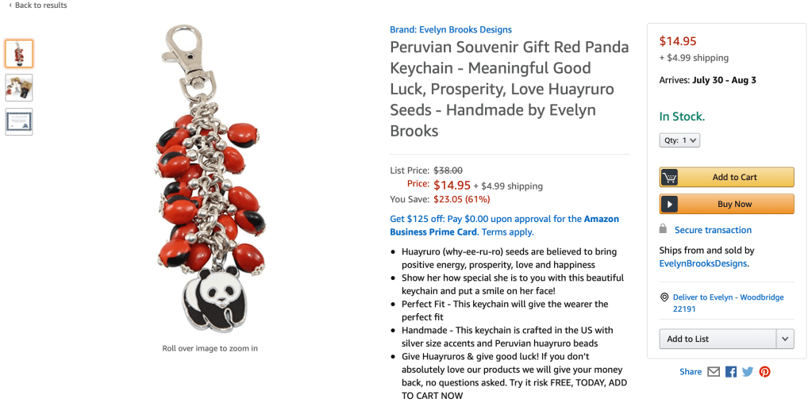Open the Secure transaction link

(713, 230)
